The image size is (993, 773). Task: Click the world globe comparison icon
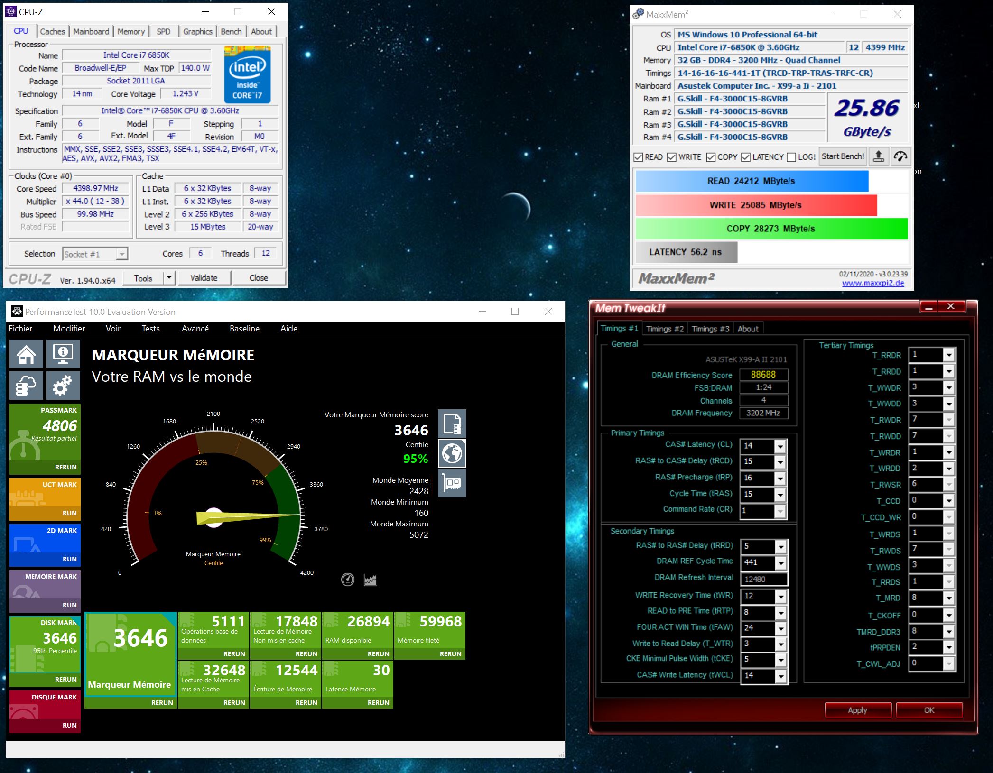point(452,453)
